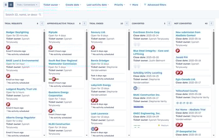The width and height of the screenshot is (219, 138).
Task: Collapse the Approved/Active Trials column
Action: [84, 23]
